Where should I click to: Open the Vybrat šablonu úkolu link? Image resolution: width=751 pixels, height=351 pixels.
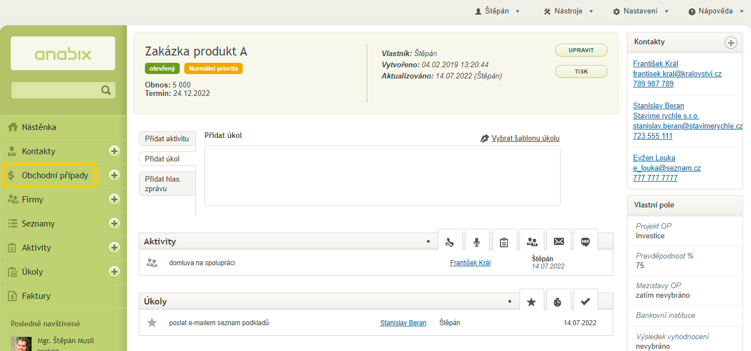click(x=525, y=138)
